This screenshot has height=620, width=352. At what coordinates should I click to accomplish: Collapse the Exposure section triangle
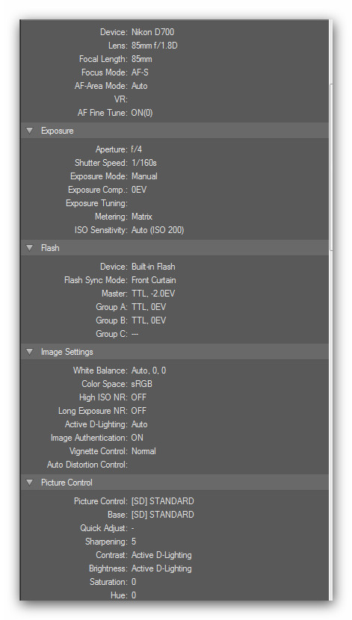pyautogui.click(x=30, y=131)
